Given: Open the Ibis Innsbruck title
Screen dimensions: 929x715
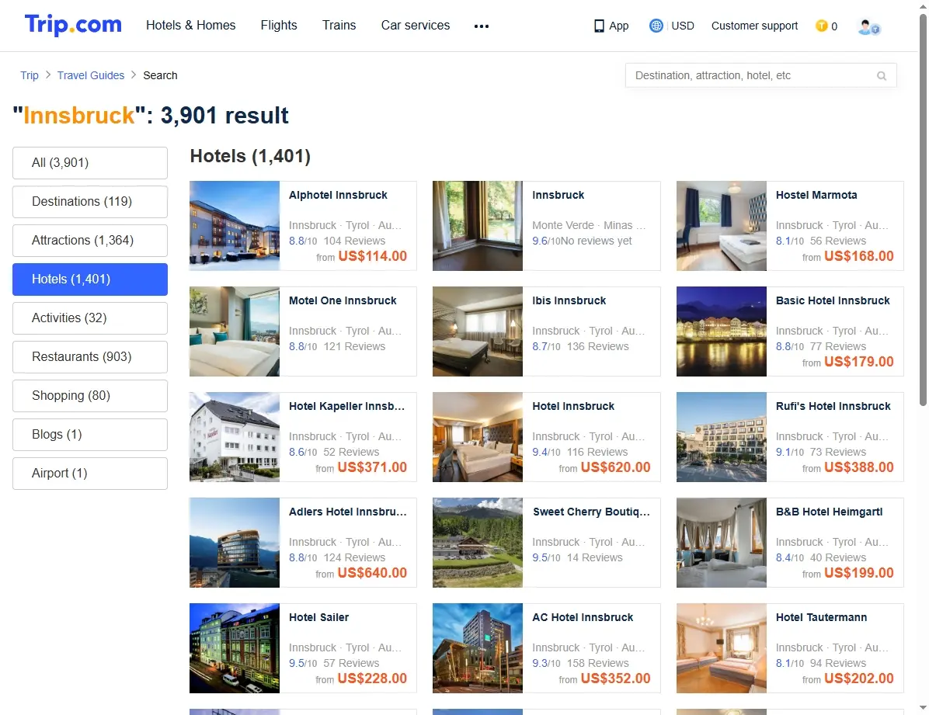Looking at the screenshot, I should pos(569,300).
